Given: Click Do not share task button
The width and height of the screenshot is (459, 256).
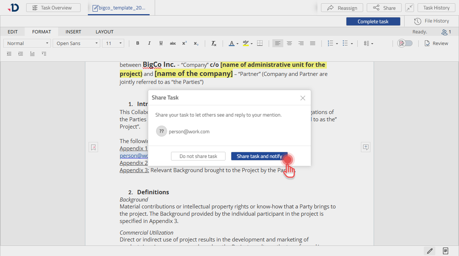Looking at the screenshot, I should (198, 156).
